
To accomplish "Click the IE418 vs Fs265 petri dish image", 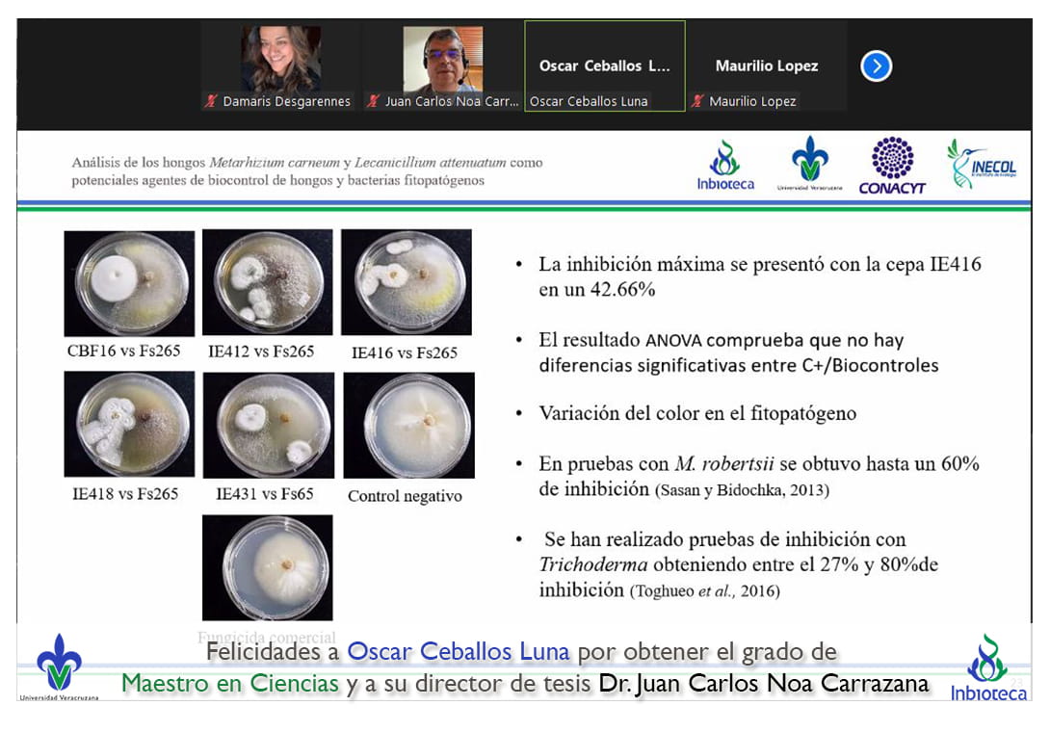I will coord(129,425).
